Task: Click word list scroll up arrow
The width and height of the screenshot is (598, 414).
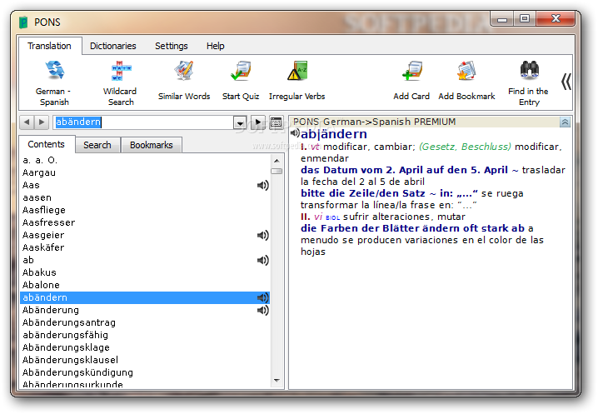Action: [277, 161]
